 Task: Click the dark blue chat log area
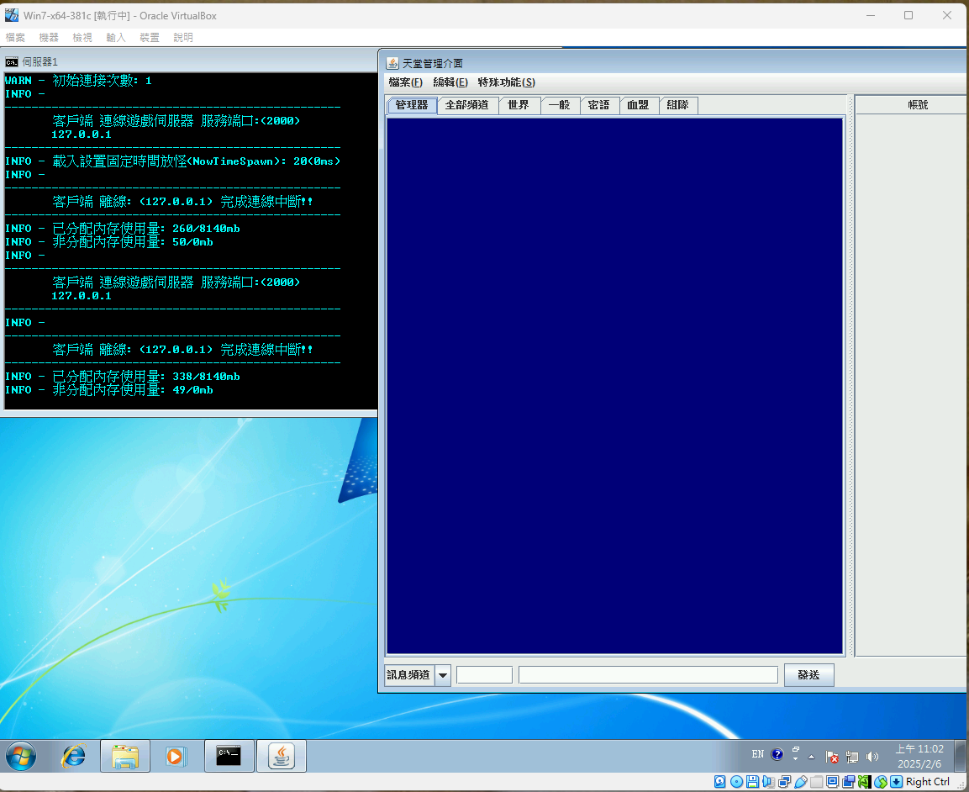point(615,386)
